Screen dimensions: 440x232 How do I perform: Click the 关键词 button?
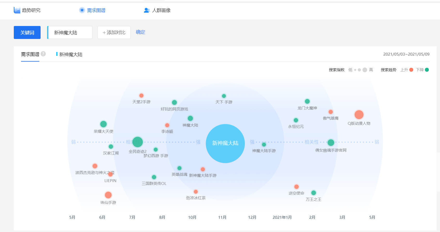click(27, 32)
